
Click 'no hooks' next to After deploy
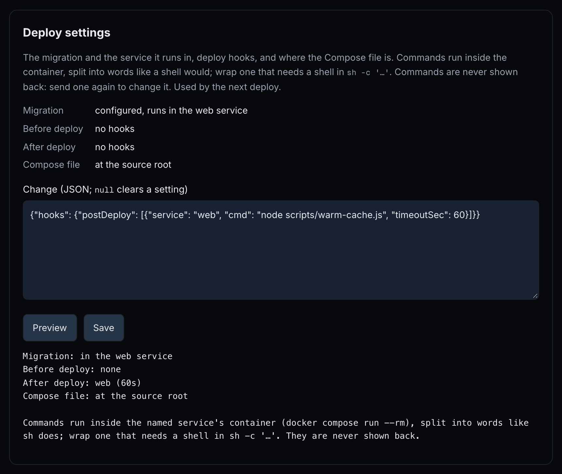pos(115,147)
